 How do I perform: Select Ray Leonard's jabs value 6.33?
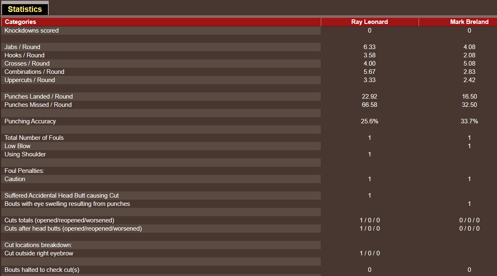point(369,47)
